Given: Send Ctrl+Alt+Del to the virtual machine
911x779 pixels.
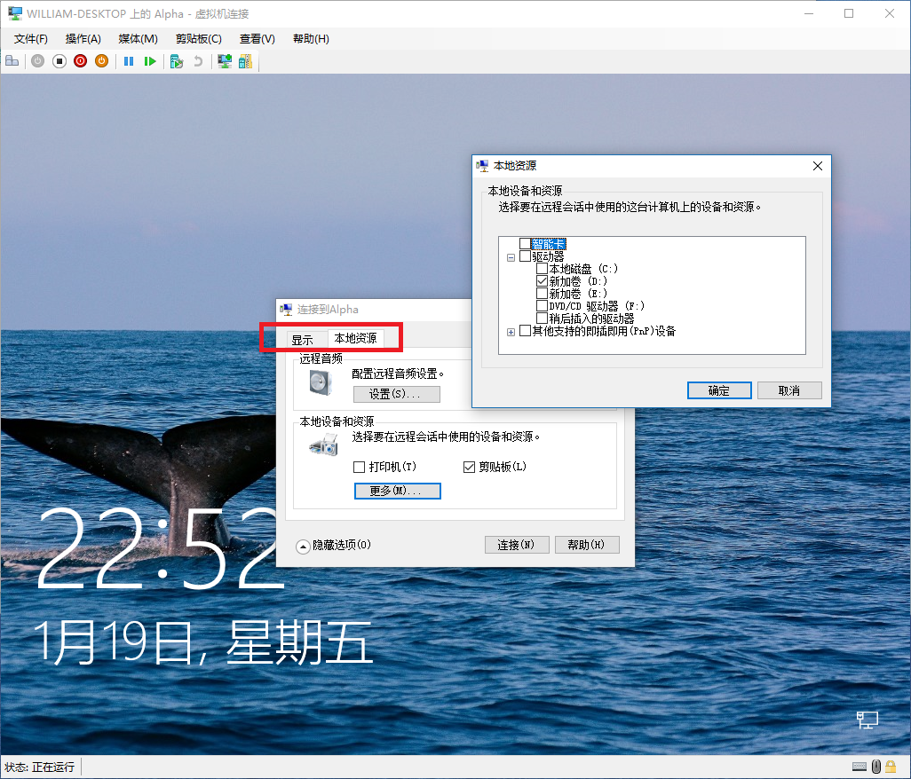Looking at the screenshot, I should pos(12,60).
